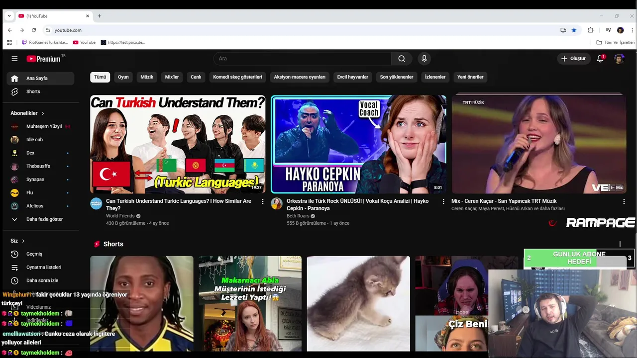Open the YouTube hamburger guide menu

(14, 59)
